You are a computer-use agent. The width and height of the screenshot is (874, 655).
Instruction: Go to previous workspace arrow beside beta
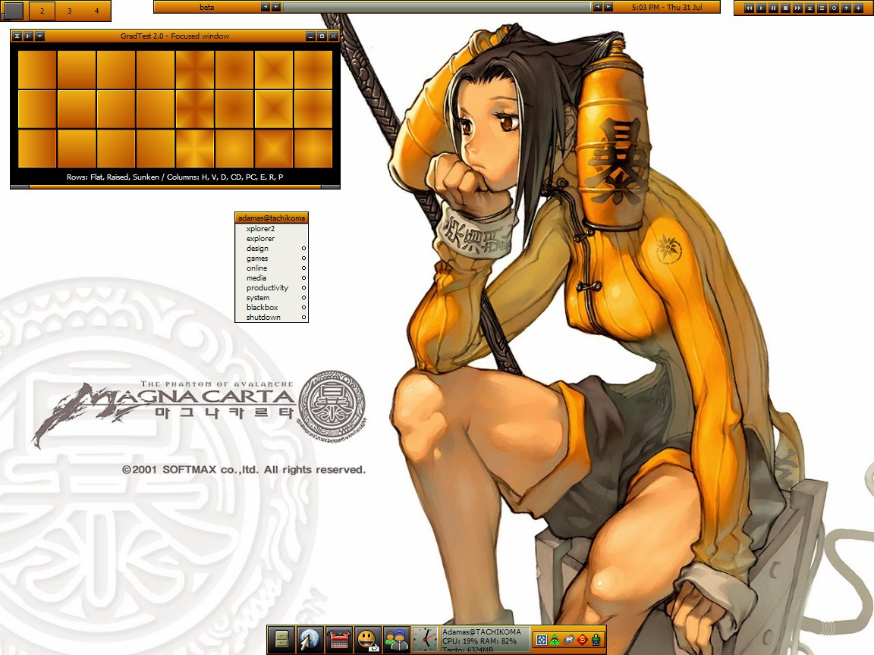[x=266, y=8]
